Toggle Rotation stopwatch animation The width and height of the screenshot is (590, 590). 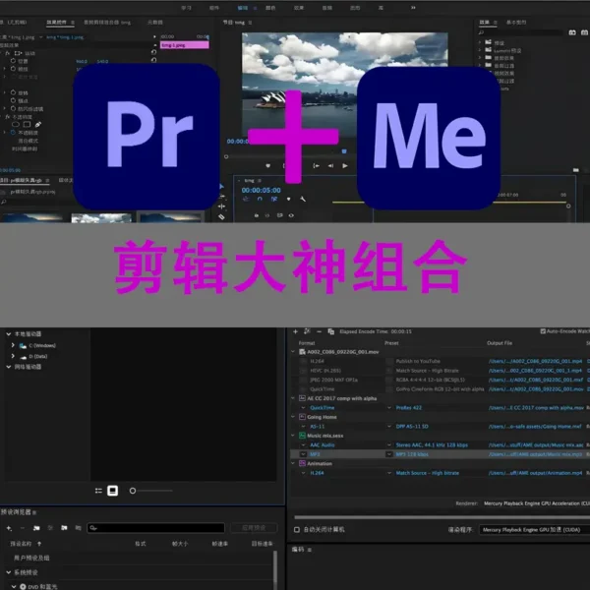coord(13,92)
